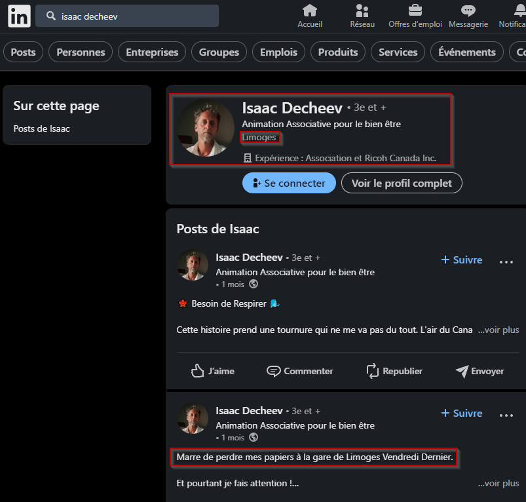Open first post's three-dot options menu
This screenshot has height=502, width=526.
[506, 261]
